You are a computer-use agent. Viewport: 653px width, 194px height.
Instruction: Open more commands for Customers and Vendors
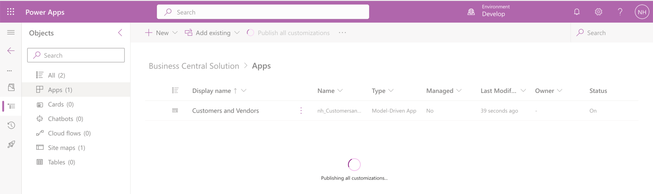click(301, 111)
